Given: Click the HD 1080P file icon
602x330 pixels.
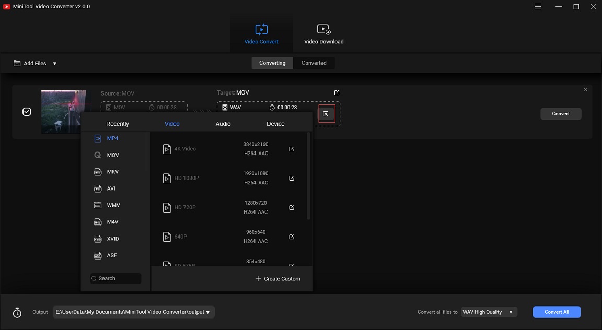Looking at the screenshot, I should tap(167, 178).
